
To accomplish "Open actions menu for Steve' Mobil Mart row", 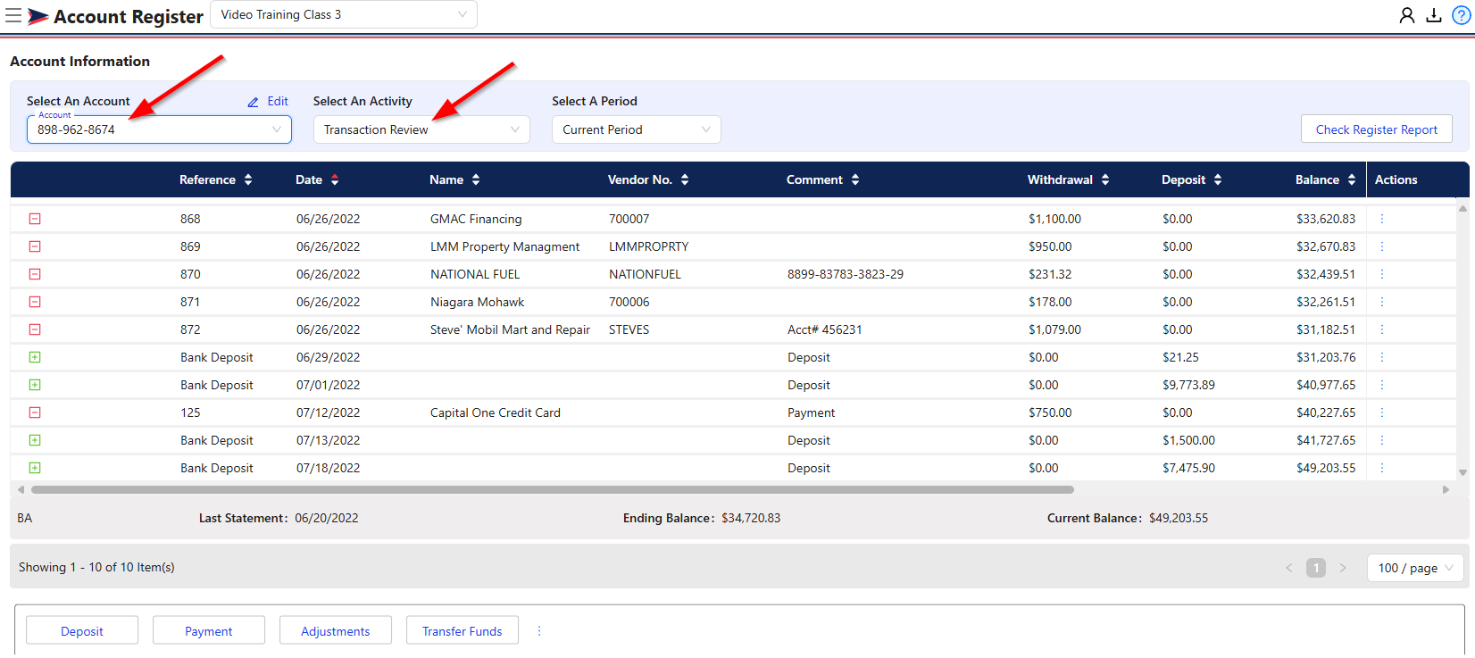I will click(1382, 329).
